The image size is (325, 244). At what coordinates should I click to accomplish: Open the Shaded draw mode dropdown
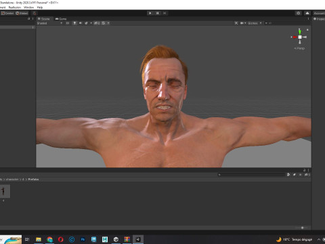(x=49, y=23)
